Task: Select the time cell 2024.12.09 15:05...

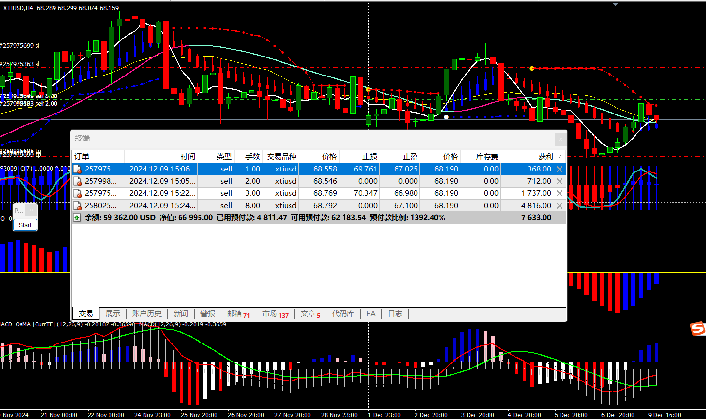Action: pyautogui.click(x=161, y=181)
